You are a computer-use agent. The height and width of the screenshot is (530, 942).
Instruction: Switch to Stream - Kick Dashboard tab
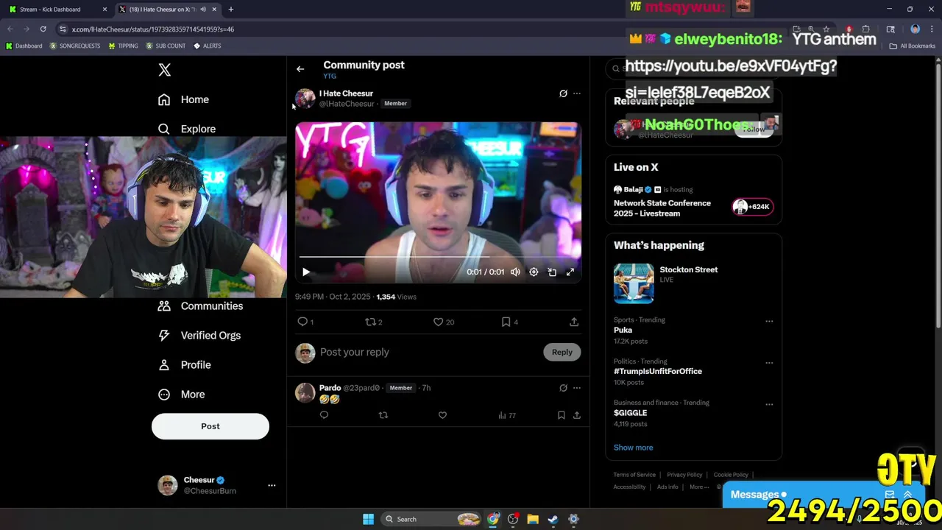[57, 10]
